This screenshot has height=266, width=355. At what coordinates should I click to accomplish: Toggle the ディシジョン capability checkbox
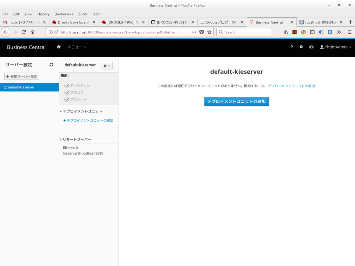click(67, 86)
